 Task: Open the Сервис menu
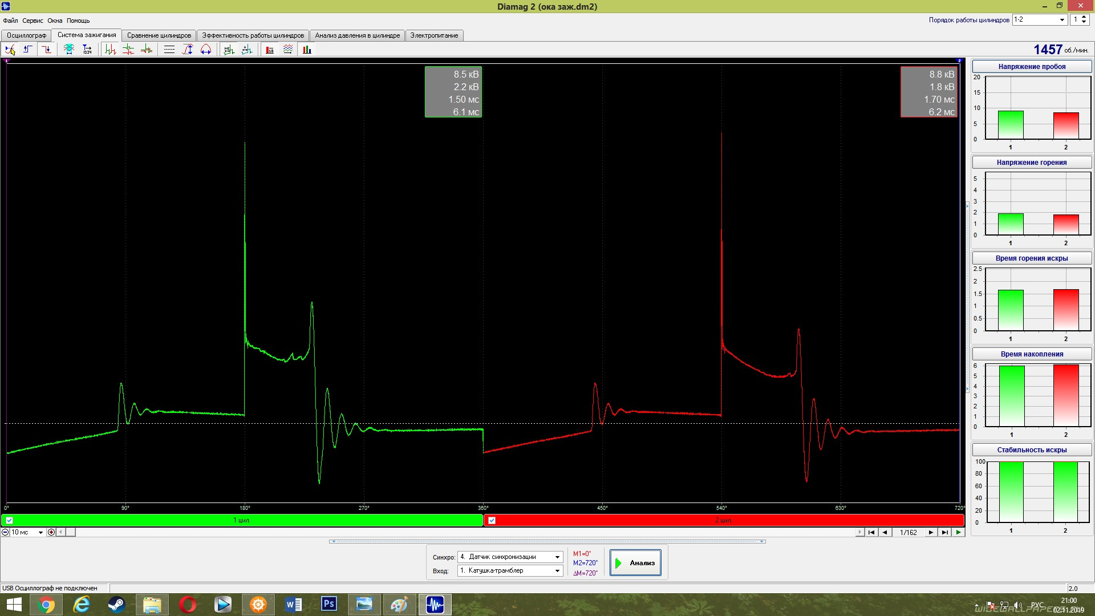tap(33, 21)
